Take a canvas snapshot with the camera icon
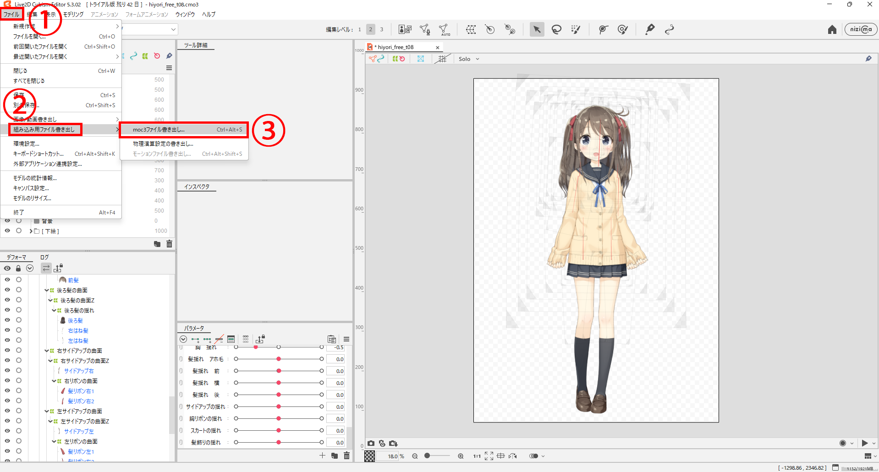The width and height of the screenshot is (879, 472). 371,443
